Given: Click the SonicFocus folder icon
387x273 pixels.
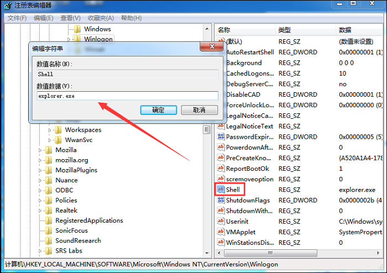Looking at the screenshot, I should [x=49, y=230].
